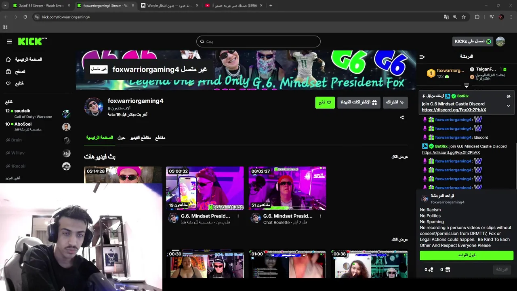
Task: Open options menu for Chat Roulette video
Action: coord(320,216)
